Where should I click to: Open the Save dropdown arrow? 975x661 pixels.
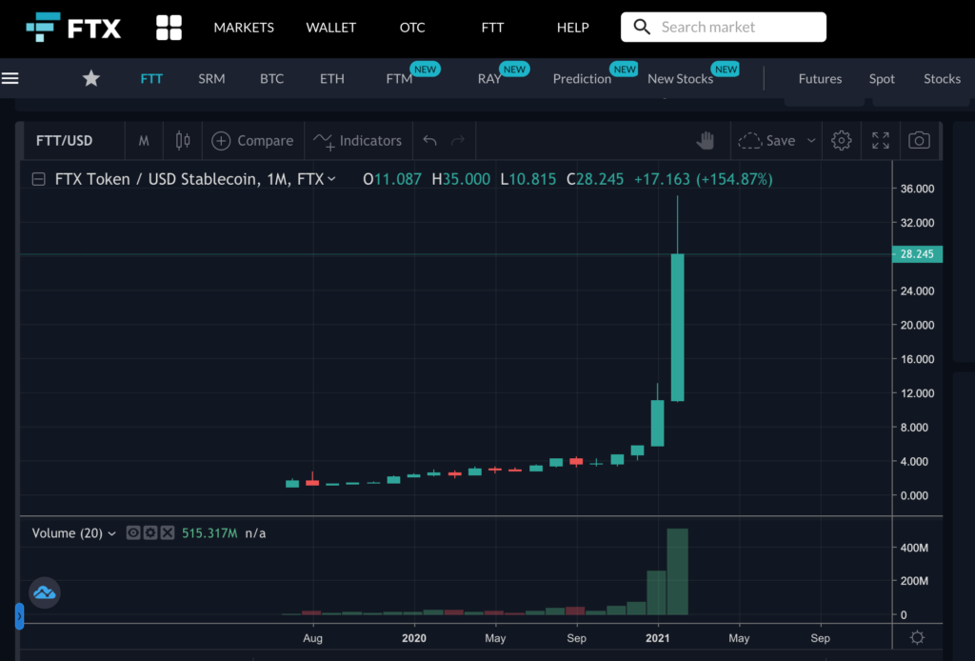pos(811,141)
